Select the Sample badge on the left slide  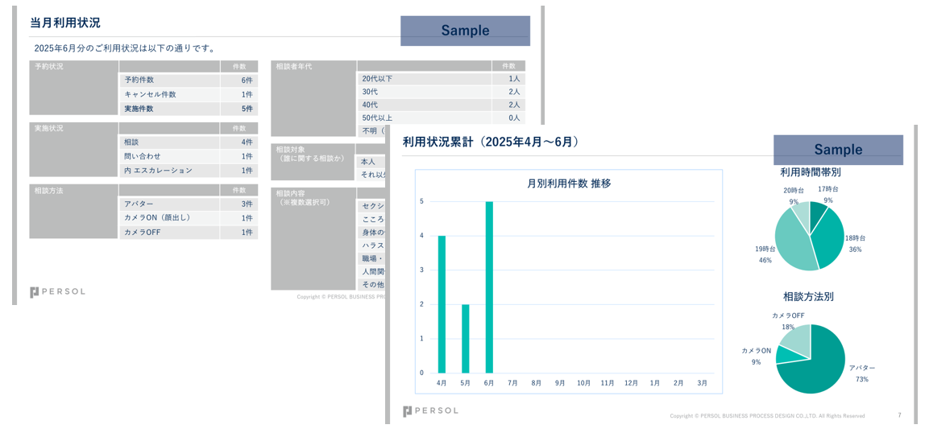pyautogui.click(x=465, y=31)
